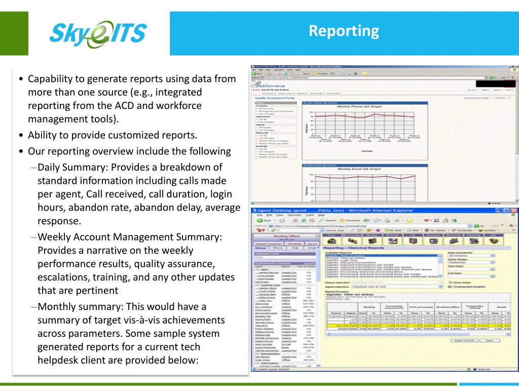Collapse Documentation group in agents list
This screenshot has width=519, height=389.
point(257,354)
